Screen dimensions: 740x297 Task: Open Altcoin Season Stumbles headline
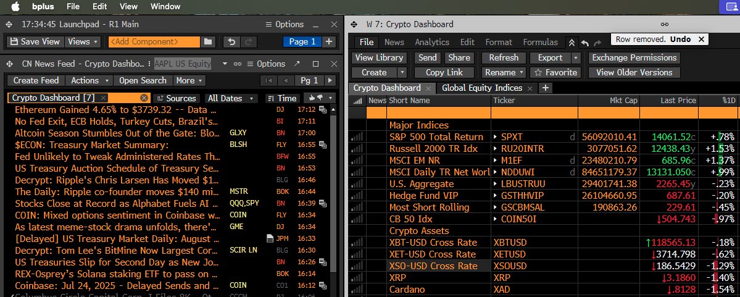point(117,133)
